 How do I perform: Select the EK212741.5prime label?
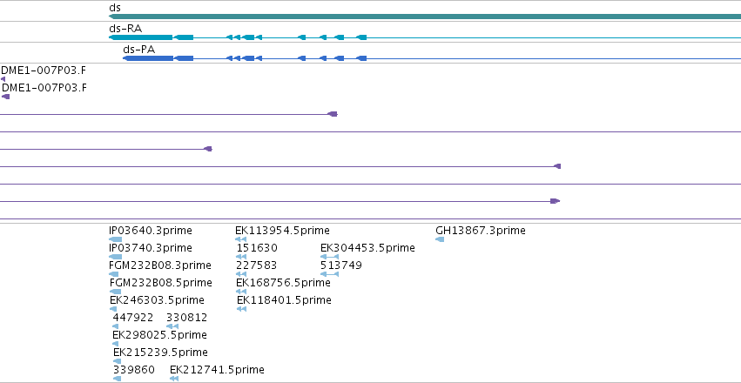[x=217, y=370]
